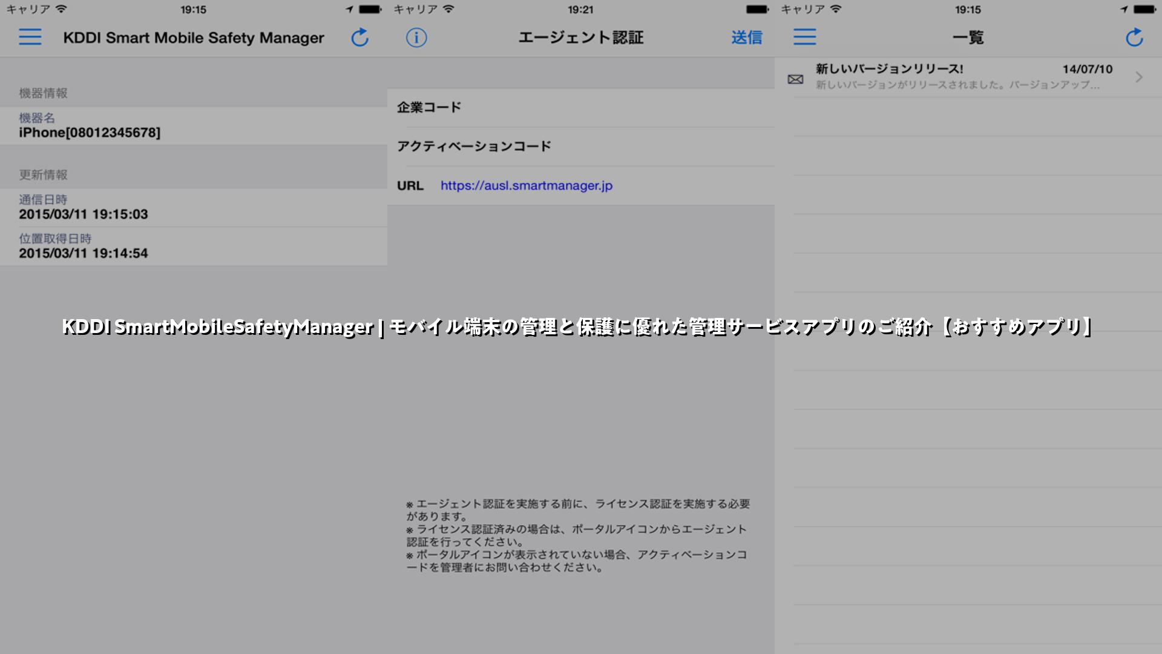
Task: Tap the 一覧 title
Action: (x=968, y=38)
